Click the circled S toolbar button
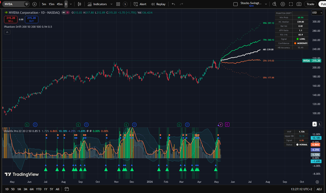Image resolution: width=326 pixels, height=193 pixels. pyautogui.click(x=125, y=4)
